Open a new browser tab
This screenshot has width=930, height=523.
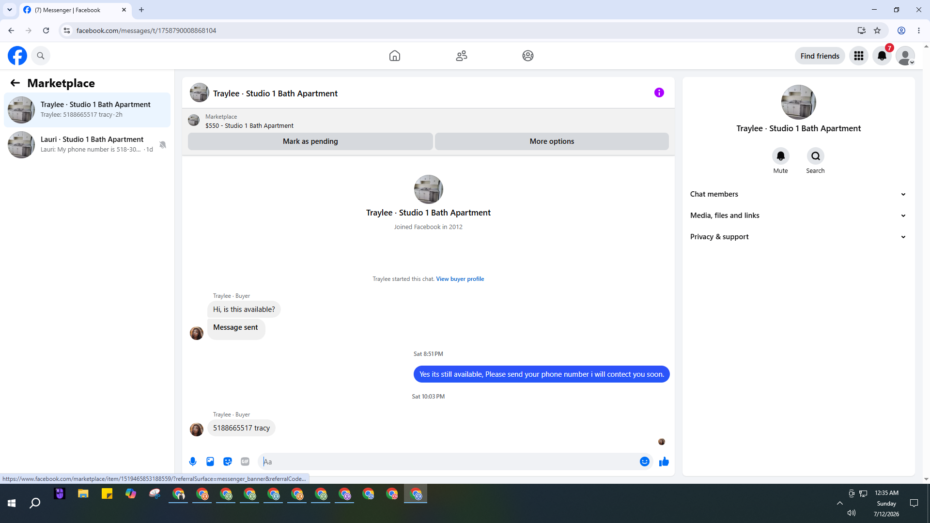click(141, 10)
